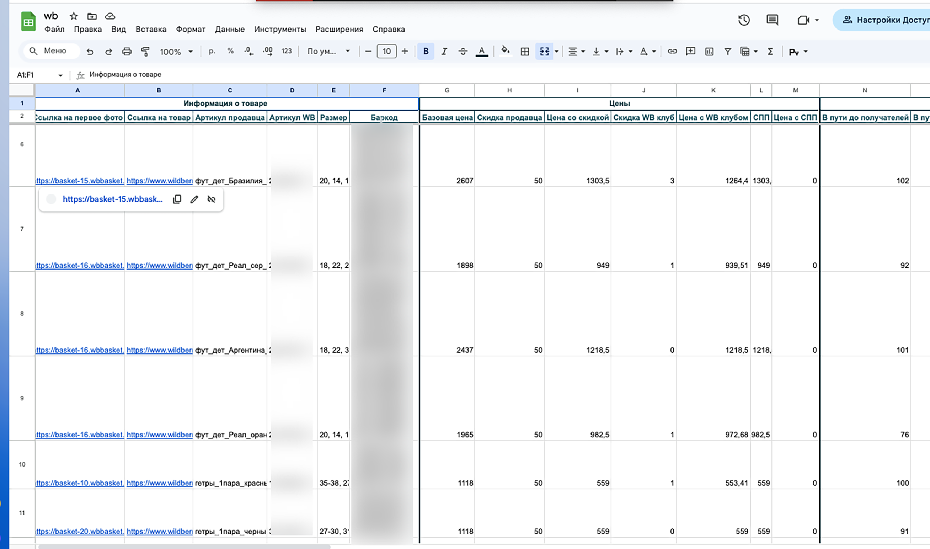This screenshot has width=930, height=549.
Task: Open version history clock icon
Action: [x=744, y=20]
